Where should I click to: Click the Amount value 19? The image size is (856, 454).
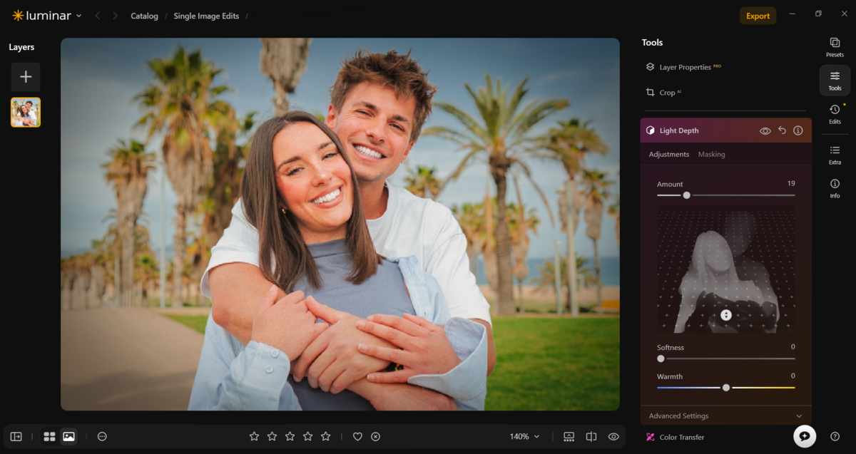coord(791,183)
